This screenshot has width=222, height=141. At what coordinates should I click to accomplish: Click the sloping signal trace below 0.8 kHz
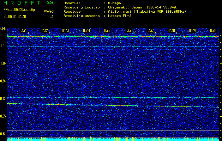click(113, 105)
